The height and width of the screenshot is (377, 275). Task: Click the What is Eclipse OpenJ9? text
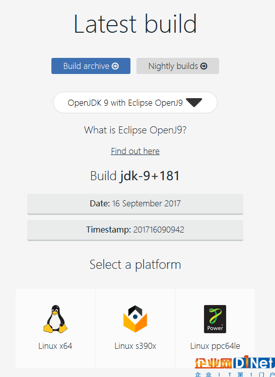click(x=135, y=130)
